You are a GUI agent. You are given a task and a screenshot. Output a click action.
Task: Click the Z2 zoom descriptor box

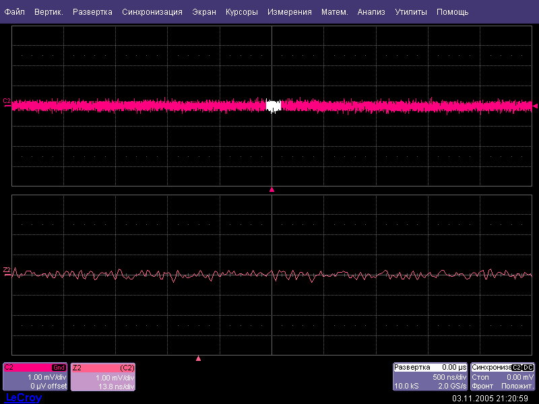point(103,377)
